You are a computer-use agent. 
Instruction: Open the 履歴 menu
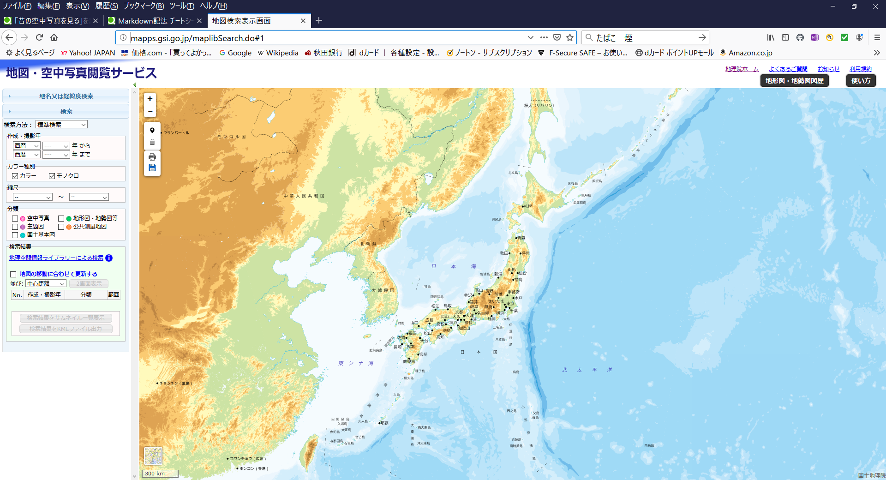click(x=107, y=6)
